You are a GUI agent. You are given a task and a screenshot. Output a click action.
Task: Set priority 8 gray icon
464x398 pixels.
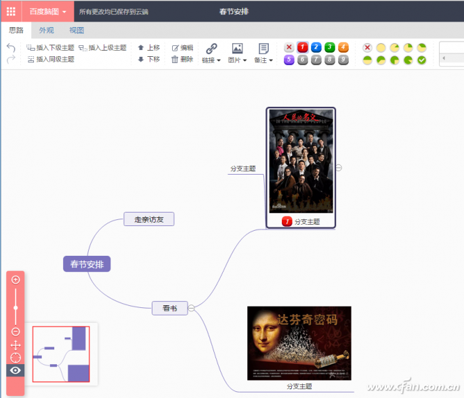click(x=330, y=60)
